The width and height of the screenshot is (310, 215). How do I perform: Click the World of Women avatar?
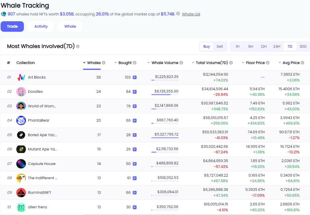21,106
